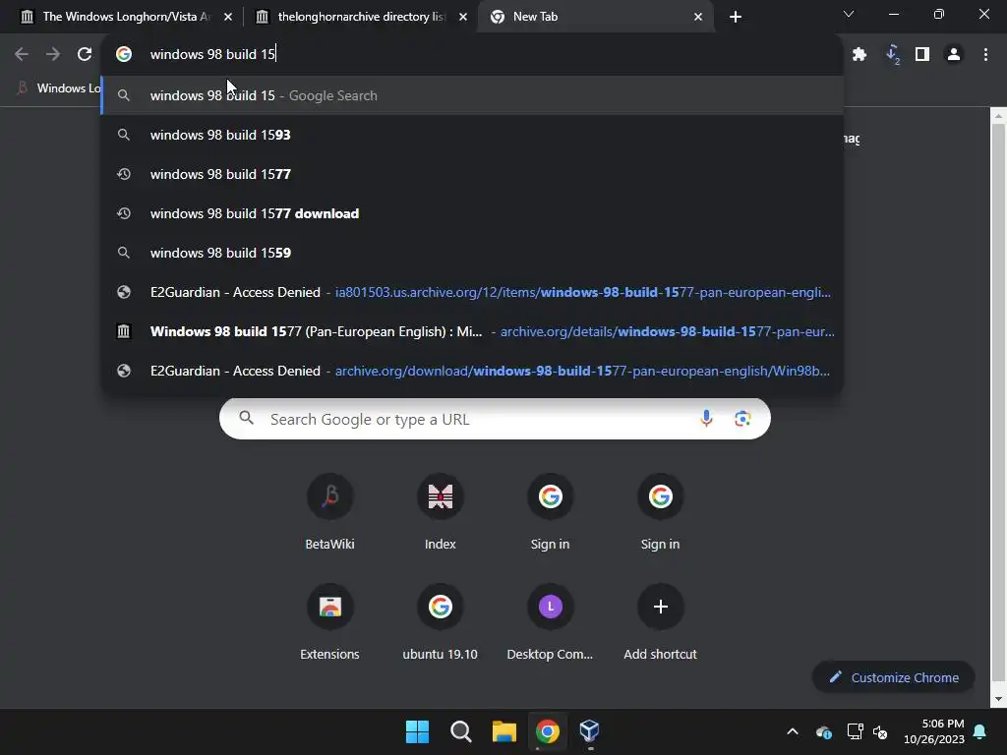
Task: Click the Chrome taskbar icon
Action: point(547,731)
